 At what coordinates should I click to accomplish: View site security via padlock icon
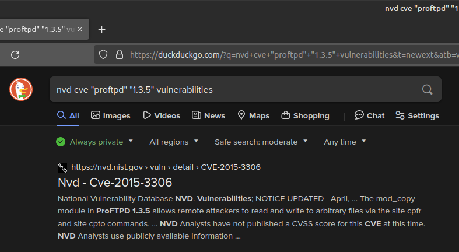[120, 54]
